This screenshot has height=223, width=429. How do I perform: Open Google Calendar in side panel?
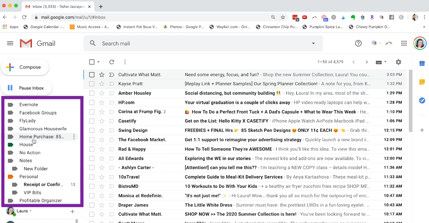422,63
